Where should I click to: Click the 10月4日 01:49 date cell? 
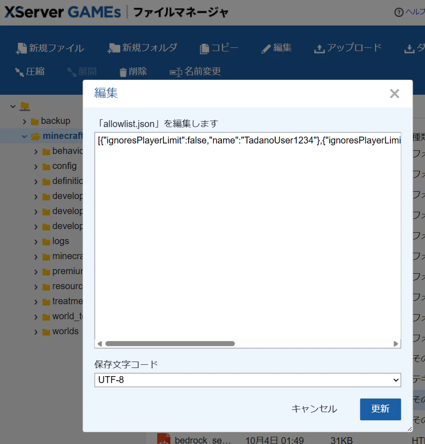click(x=275, y=440)
